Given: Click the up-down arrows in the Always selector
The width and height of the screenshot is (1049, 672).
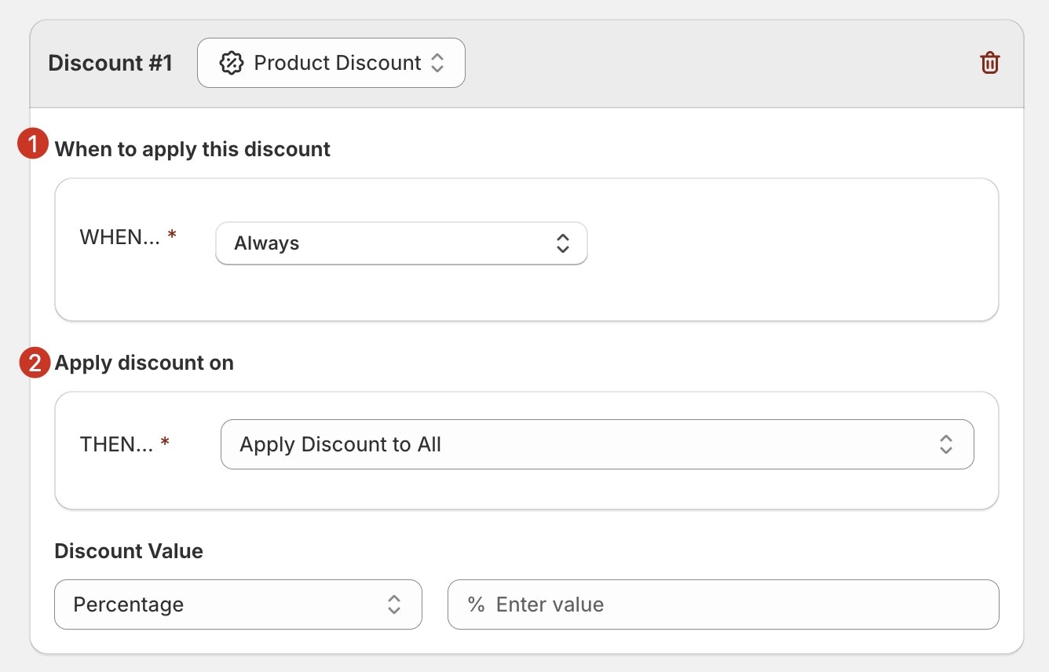Looking at the screenshot, I should 562,243.
